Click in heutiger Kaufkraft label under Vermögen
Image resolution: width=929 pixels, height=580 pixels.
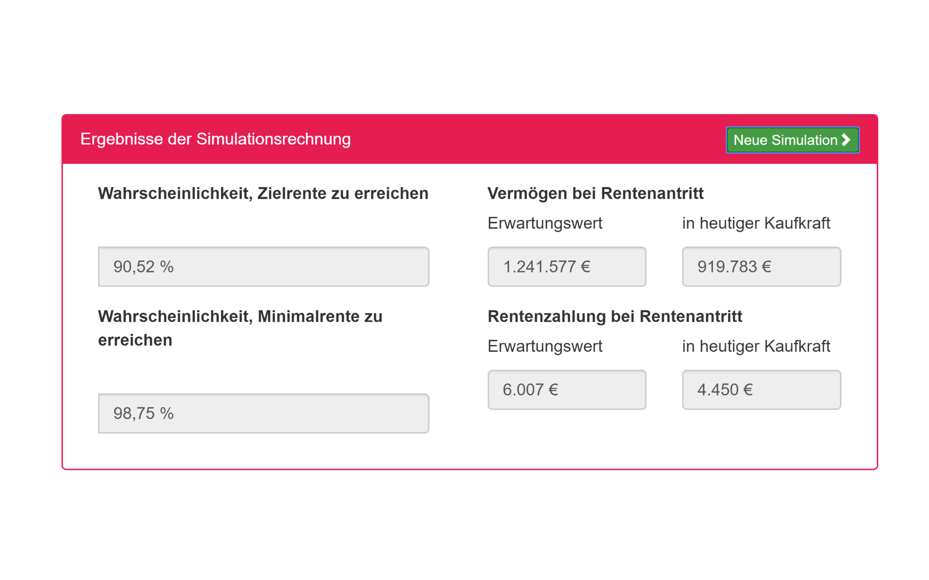coord(756,223)
